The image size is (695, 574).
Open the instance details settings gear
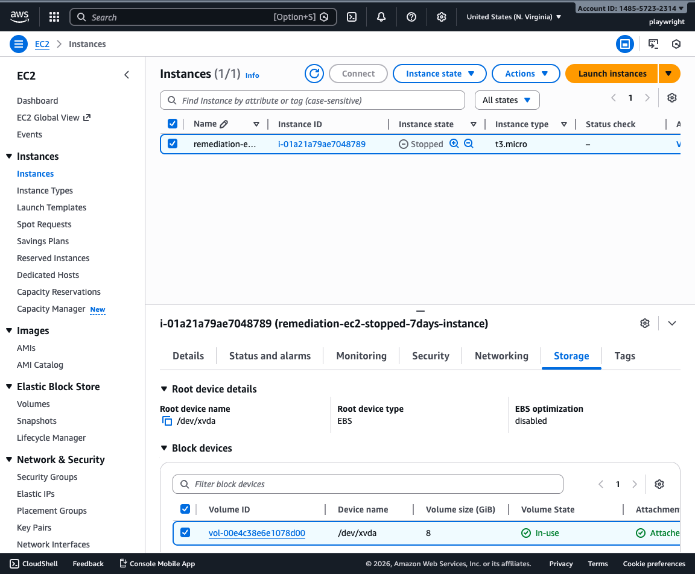click(x=644, y=323)
